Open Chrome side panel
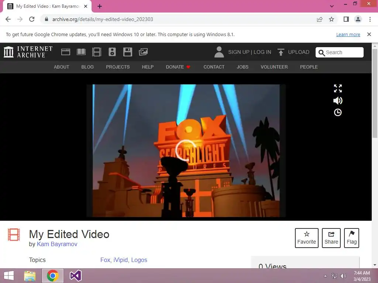Viewport: 378px width, 283px height. tap(346, 19)
